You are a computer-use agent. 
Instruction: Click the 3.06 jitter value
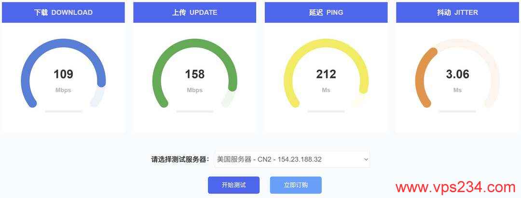457,74
